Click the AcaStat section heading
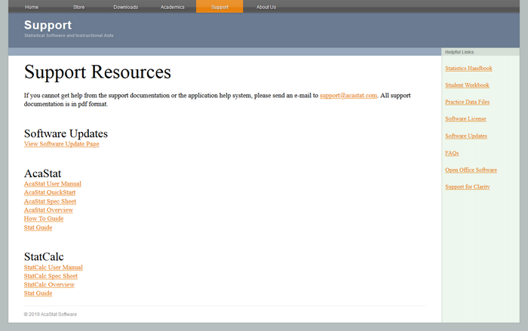The image size is (528, 331). (x=42, y=173)
